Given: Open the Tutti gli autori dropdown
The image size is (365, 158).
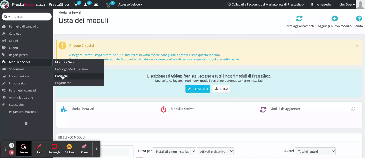Looking at the screenshot, I should pos(315,151).
